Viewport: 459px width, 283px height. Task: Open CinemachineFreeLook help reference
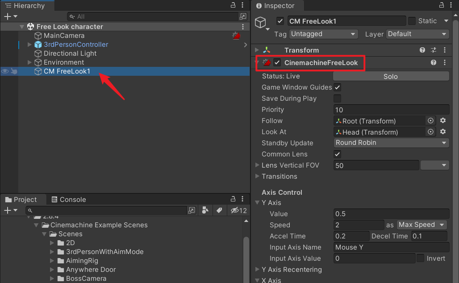(x=434, y=62)
